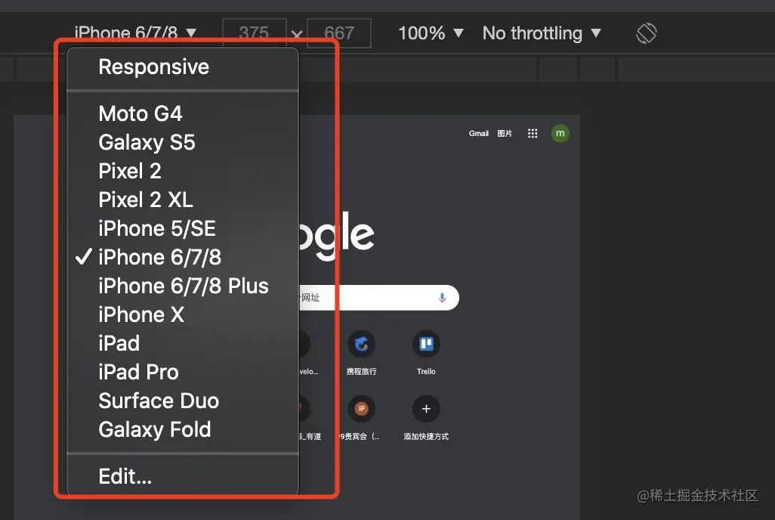
Task: Choose iPhone 6/7/8 Plus device
Action: 182,286
